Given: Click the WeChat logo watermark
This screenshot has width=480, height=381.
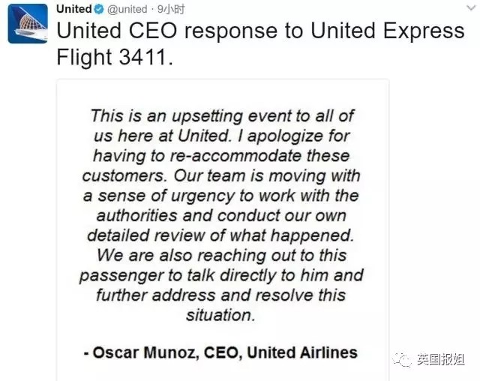Looking at the screenshot, I should pyautogui.click(x=402, y=359).
